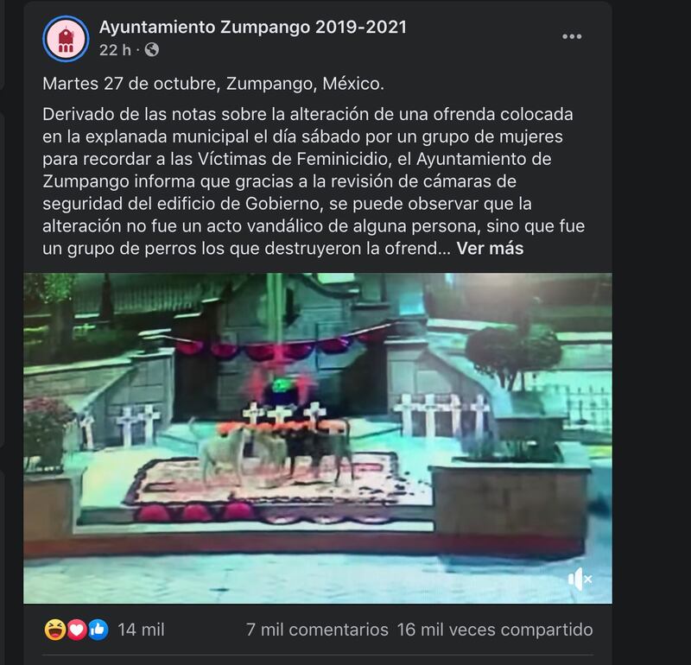
Task: Click the "22 h" post timestamp
Action: coord(115,50)
